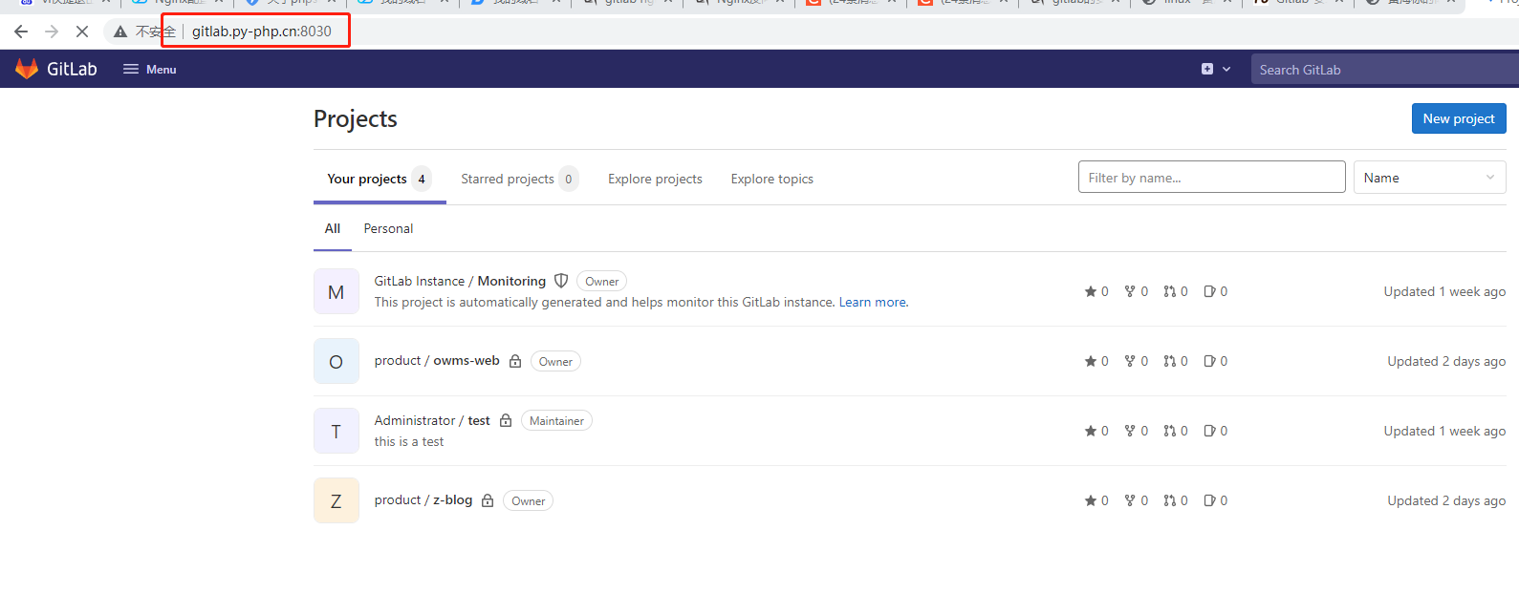This screenshot has height=594, width=1519.
Task: Click 'Updated 2 days ago' on owms-web
Action: click(x=1446, y=361)
